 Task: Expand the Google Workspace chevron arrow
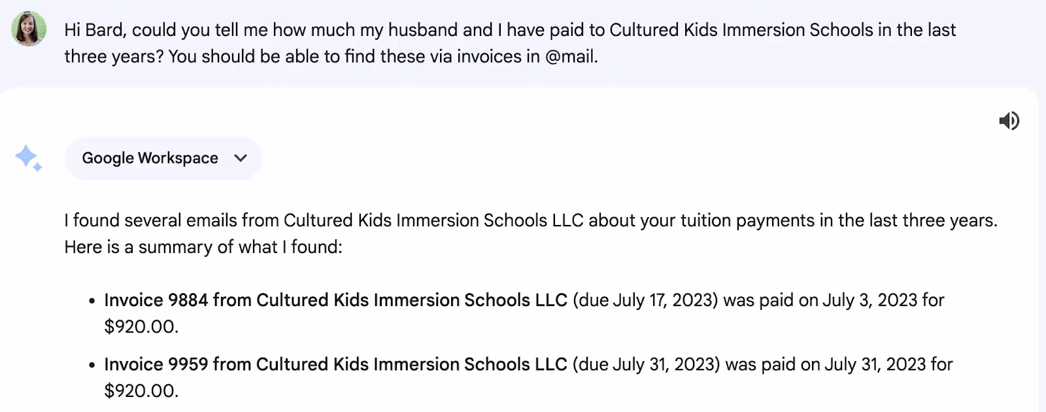pos(241,158)
